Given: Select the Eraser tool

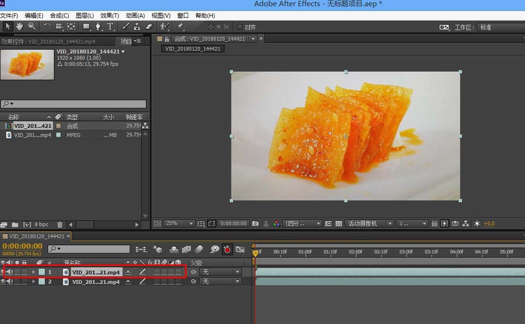Looking at the screenshot, I should tap(148, 26).
